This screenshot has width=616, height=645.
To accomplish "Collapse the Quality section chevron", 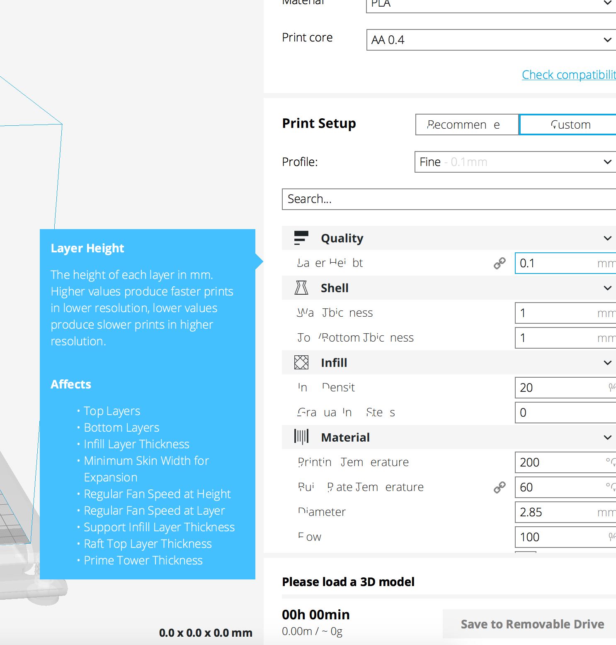I will pos(607,238).
